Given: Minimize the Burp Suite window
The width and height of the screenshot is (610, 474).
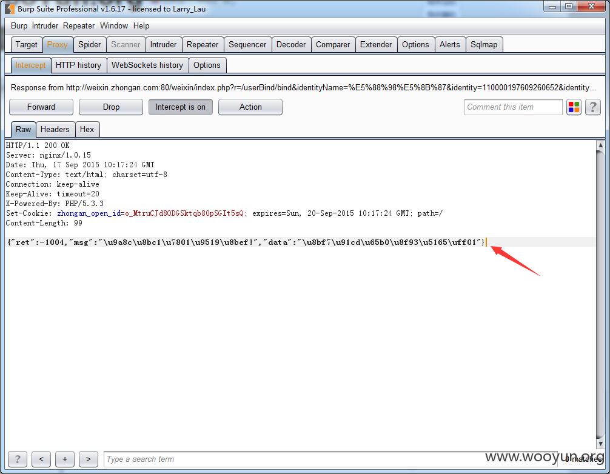Looking at the screenshot, I should (x=552, y=6).
